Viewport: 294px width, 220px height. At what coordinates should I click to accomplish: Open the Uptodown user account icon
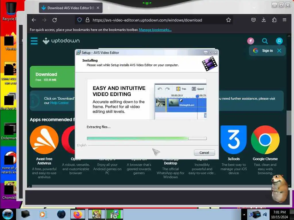click(x=279, y=41)
